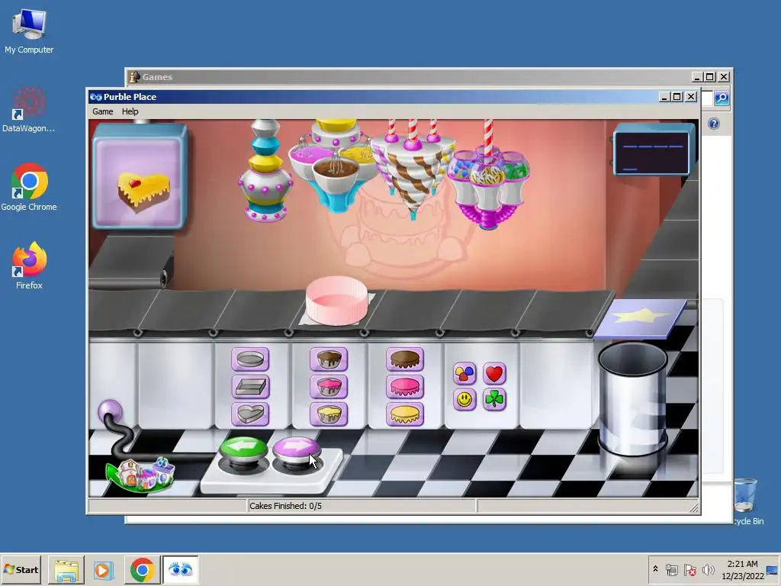Click help question mark in Games window
Image resolution: width=781 pixels, height=586 pixels.
(714, 124)
